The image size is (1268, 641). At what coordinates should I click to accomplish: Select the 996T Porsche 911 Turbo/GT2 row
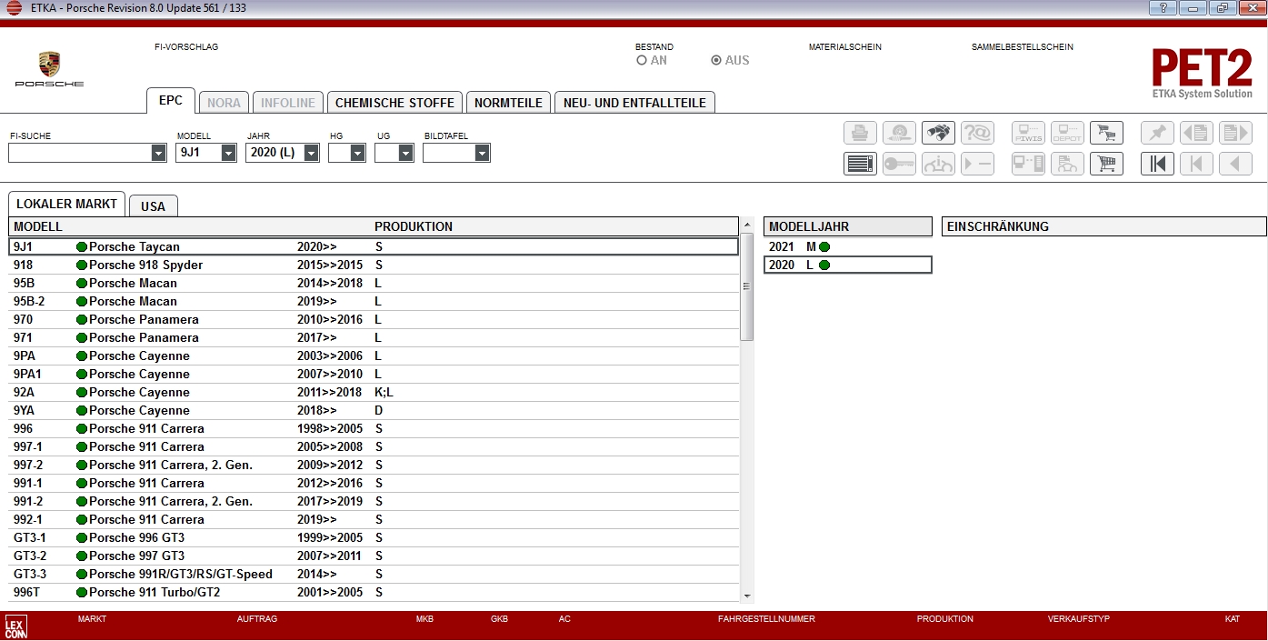point(374,592)
